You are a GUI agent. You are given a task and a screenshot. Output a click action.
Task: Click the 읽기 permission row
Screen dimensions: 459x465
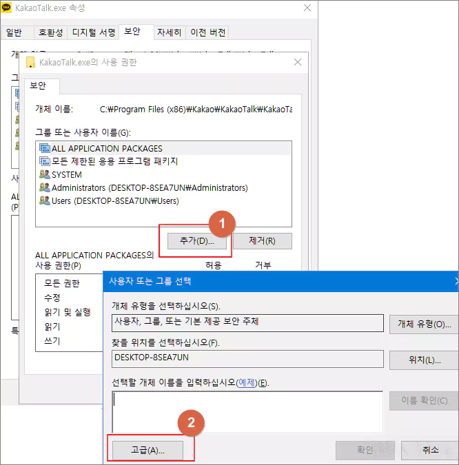(x=52, y=327)
